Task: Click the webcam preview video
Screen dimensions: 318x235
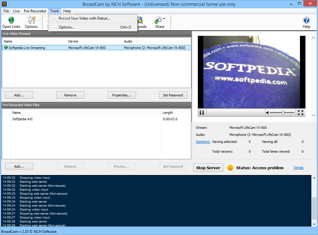Action: pyautogui.click(x=251, y=72)
